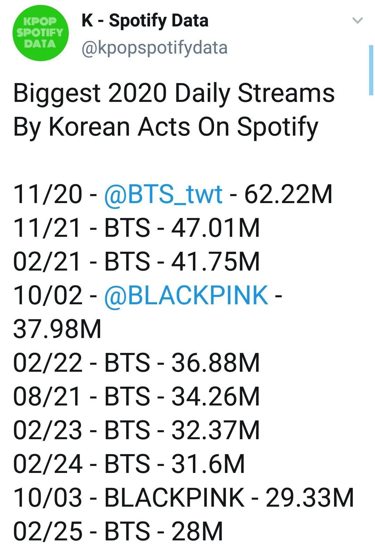The height and width of the screenshot is (555, 375).
Task: Click the 37.98M stream figure
Action: tap(57, 329)
